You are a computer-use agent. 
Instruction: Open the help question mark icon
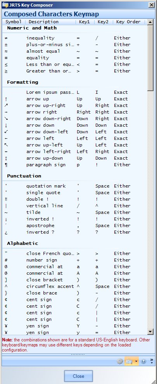click(144, 361)
